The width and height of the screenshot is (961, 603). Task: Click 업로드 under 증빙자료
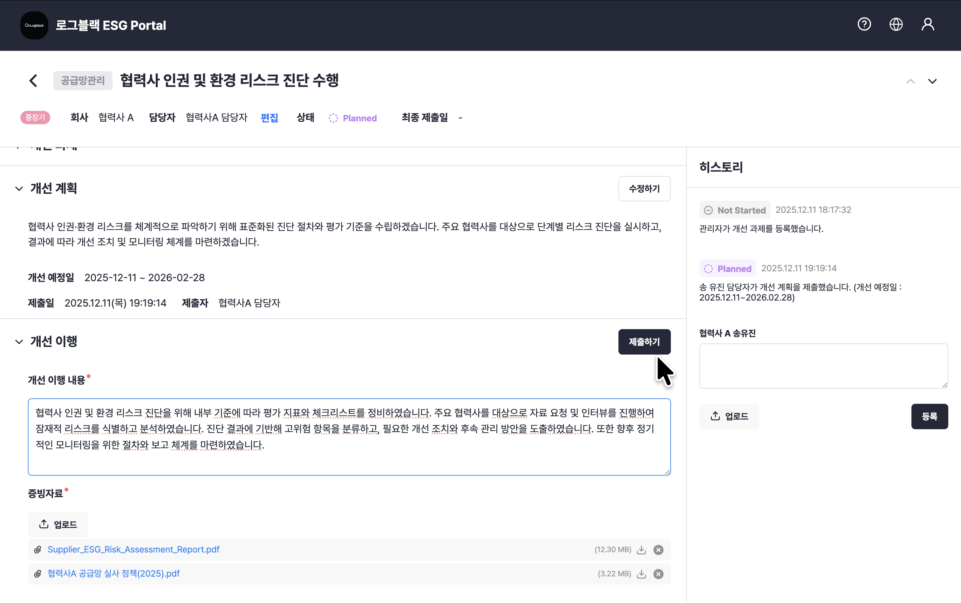58,525
